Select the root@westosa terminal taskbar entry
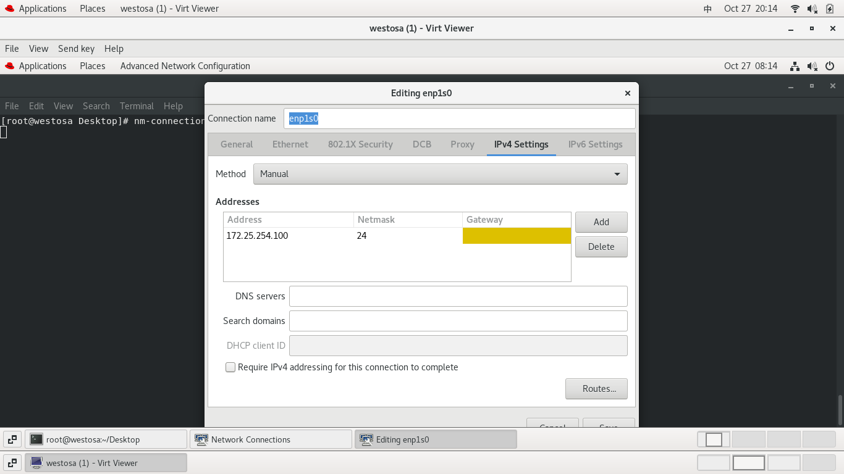The height and width of the screenshot is (474, 844). (x=105, y=439)
